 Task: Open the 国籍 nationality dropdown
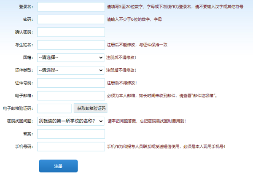click(70, 57)
